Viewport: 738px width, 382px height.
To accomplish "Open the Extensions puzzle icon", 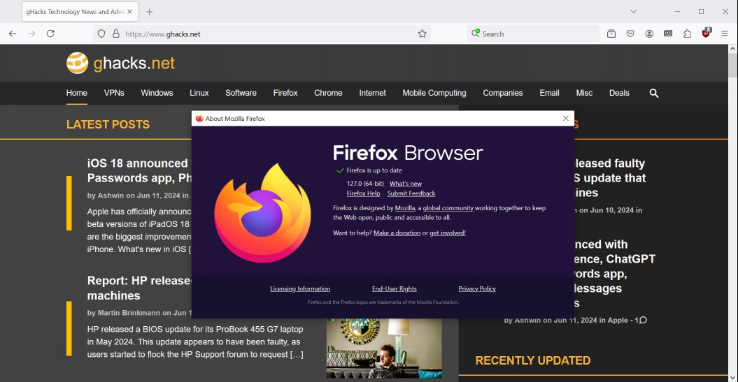I will [x=687, y=34].
